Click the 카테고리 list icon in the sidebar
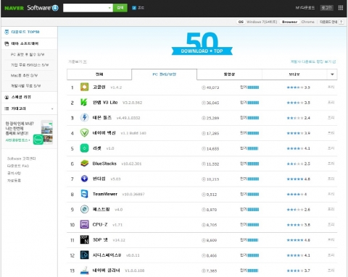 click(x=7, y=108)
